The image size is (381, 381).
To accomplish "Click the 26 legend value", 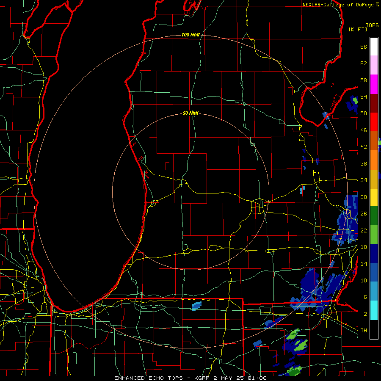I will (364, 214).
